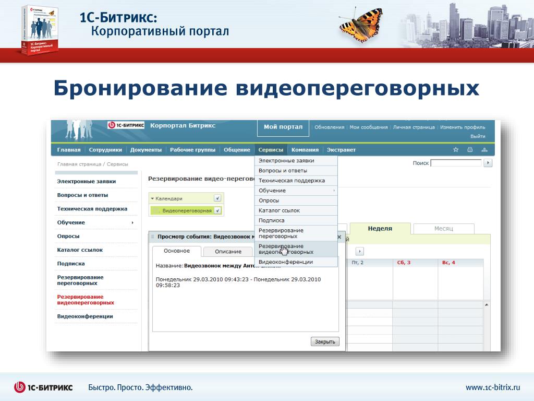The image size is (534, 401).
Task: Click the Пт, 2 day column header
Action: coord(358,263)
